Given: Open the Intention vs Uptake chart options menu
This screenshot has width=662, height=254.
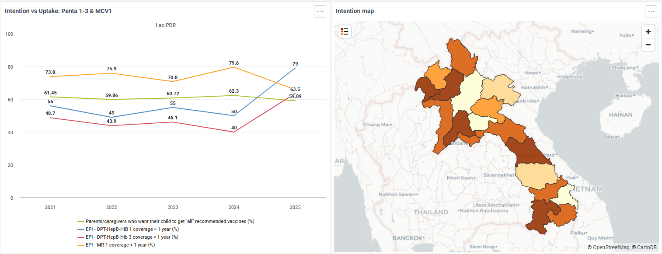Looking at the screenshot, I should click(320, 11).
